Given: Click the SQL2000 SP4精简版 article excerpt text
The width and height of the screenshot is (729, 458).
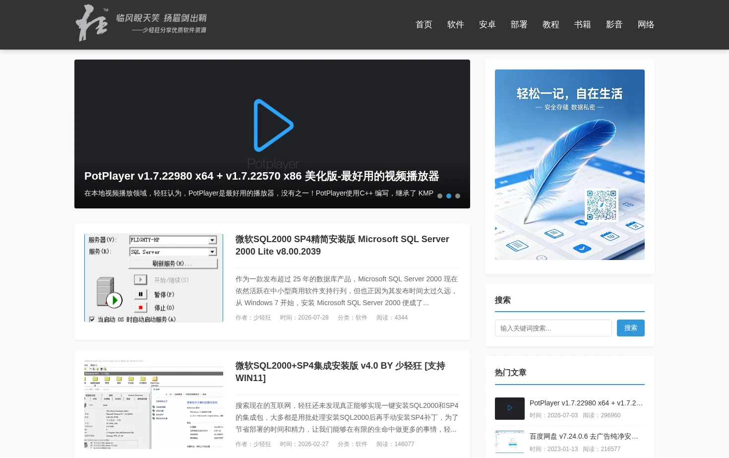Looking at the screenshot, I should tap(347, 291).
